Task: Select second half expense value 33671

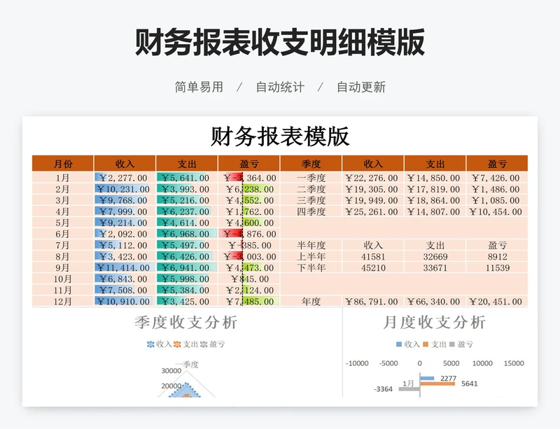Action: 435,267
